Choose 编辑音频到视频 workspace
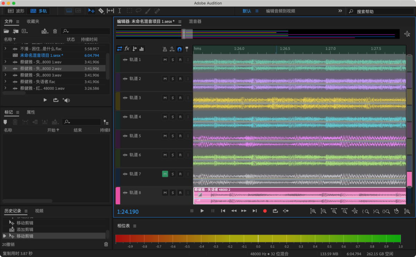The height and width of the screenshot is (257, 416). 280,11
